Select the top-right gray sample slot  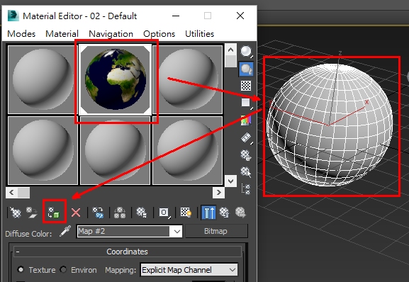[188, 79]
